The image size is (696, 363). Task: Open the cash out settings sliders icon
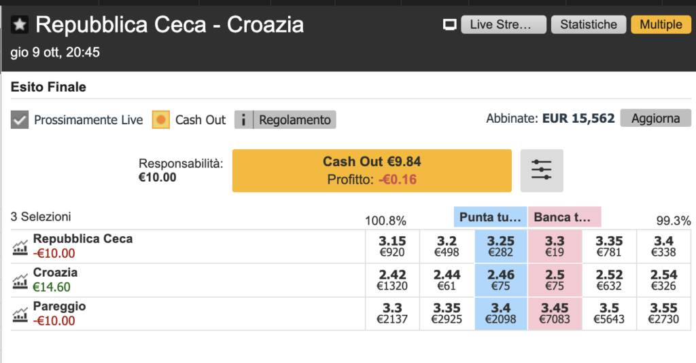(x=542, y=170)
